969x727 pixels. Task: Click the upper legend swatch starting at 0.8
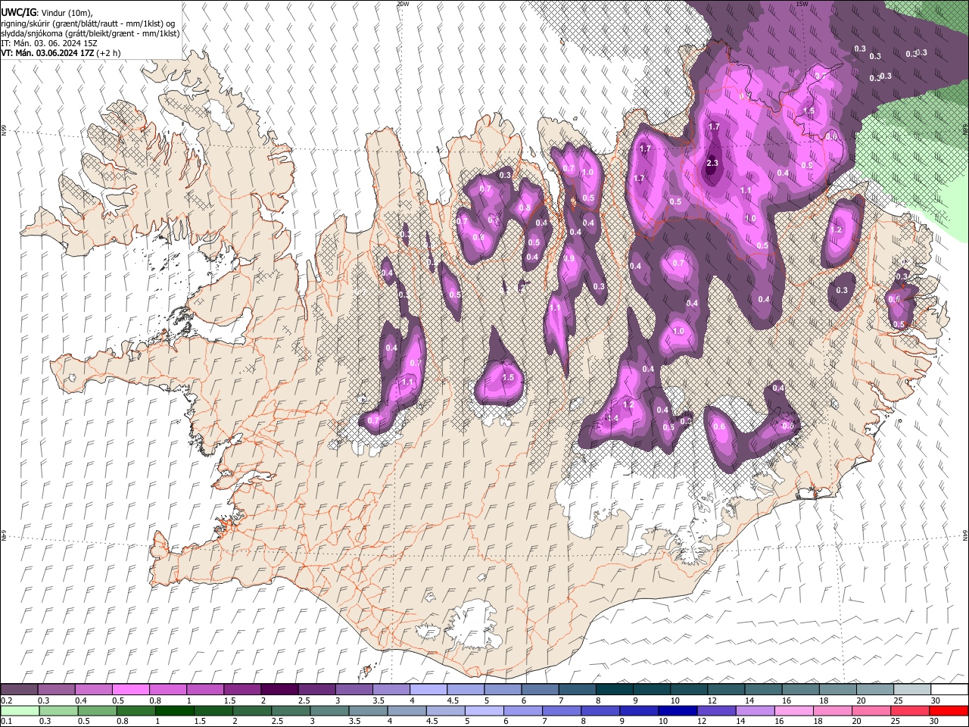click(x=167, y=689)
